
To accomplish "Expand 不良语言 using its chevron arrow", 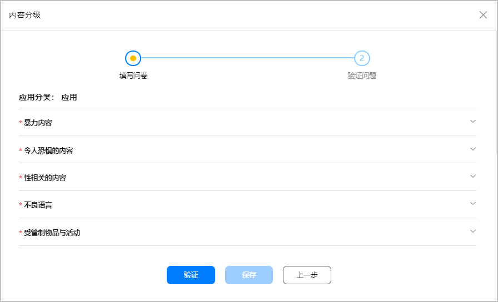I will pyautogui.click(x=473, y=204).
